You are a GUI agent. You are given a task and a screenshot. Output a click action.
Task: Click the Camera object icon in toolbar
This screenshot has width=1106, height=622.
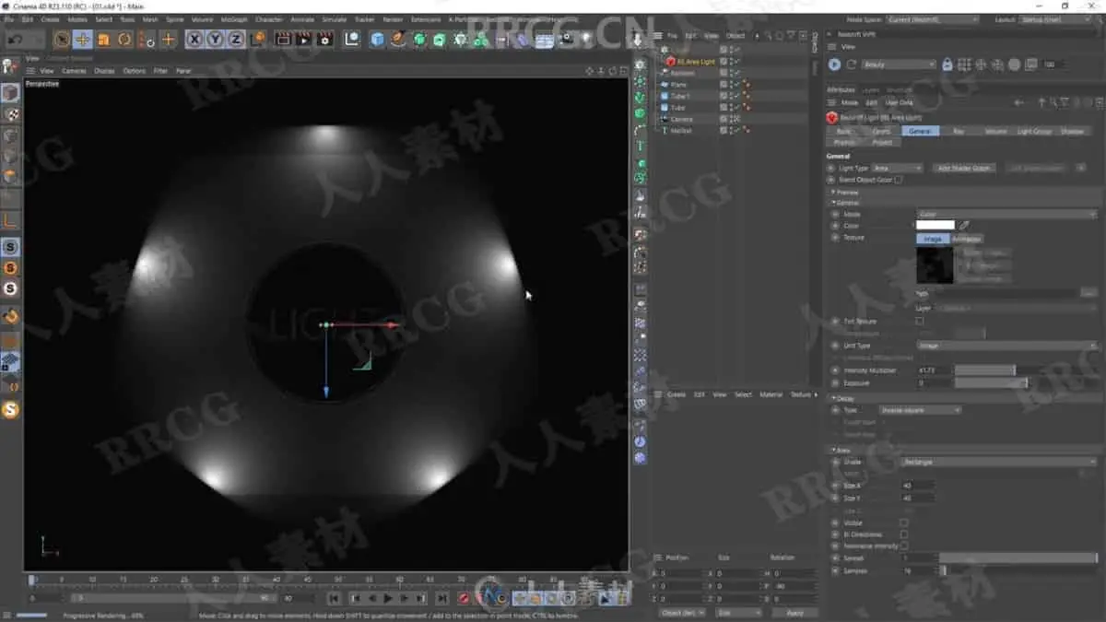(x=566, y=39)
